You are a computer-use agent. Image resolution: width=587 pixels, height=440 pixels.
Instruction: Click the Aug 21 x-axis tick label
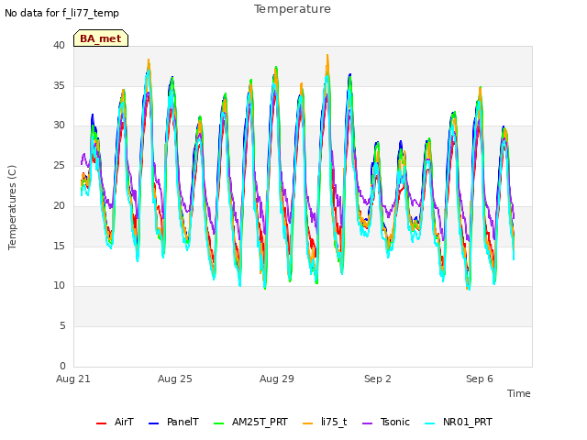[73, 379]
